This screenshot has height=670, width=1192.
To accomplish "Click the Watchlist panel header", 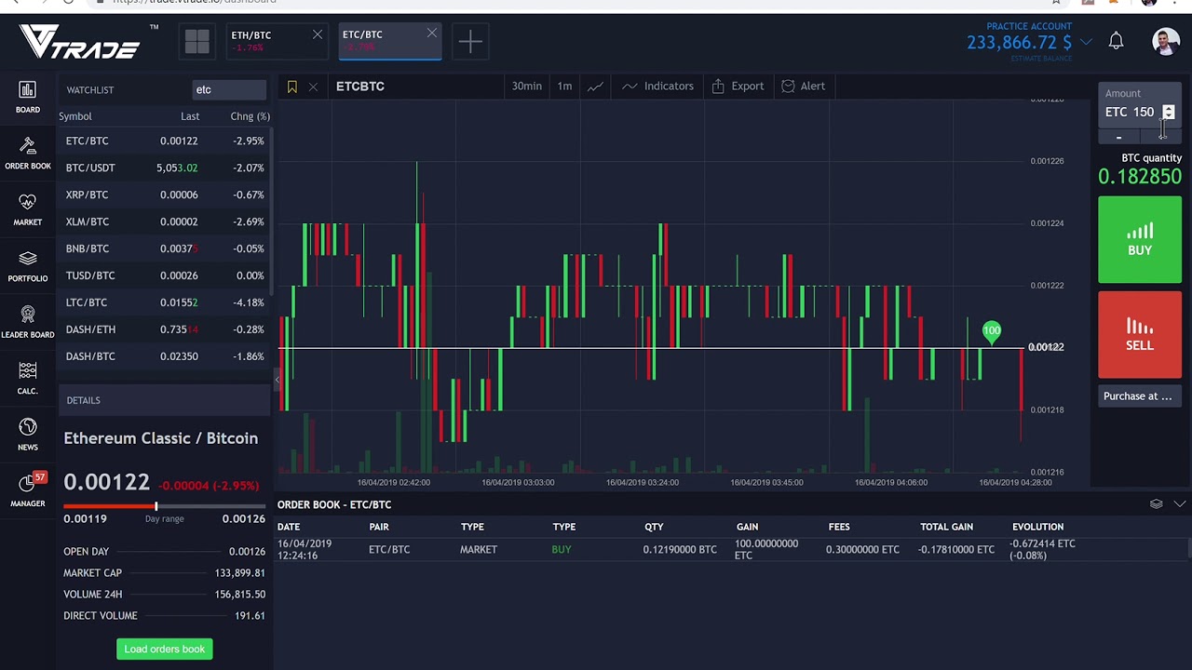I will tap(90, 90).
